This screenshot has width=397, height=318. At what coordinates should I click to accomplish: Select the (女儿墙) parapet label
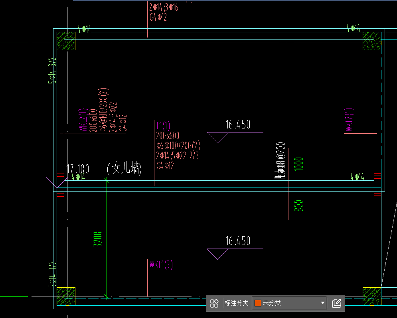click(124, 168)
